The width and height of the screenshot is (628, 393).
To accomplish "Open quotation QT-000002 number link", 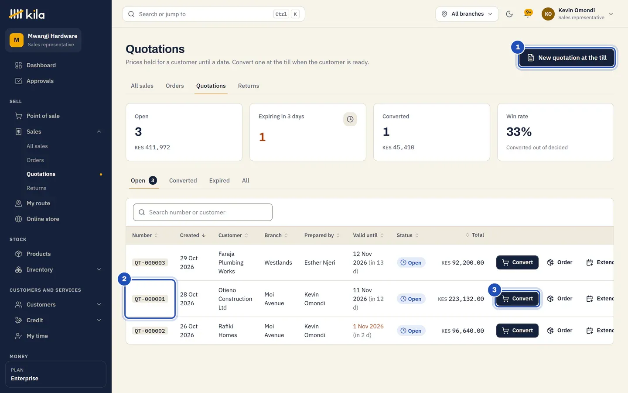I will pos(150,331).
